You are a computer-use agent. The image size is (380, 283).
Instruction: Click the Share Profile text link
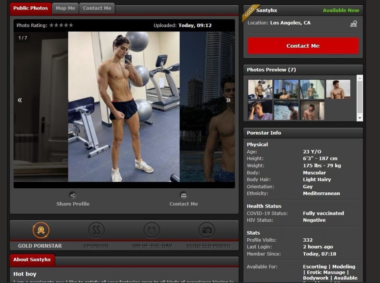point(73,204)
